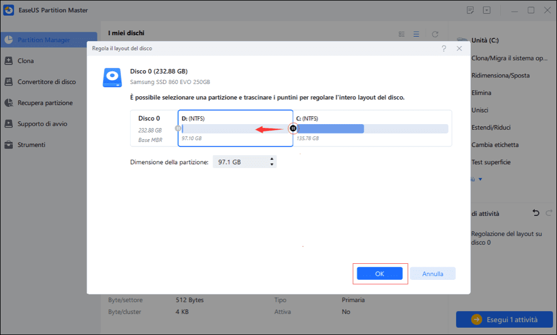Screen dimensions: 557x335
Task: Expand the più dropdown arrow
Action: [x=480, y=179]
